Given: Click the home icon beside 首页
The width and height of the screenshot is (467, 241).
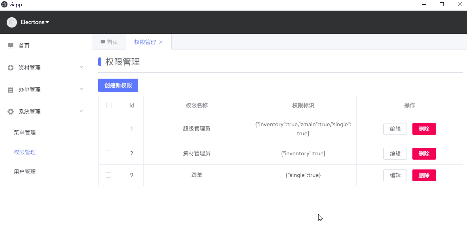Looking at the screenshot, I should tap(10, 45).
